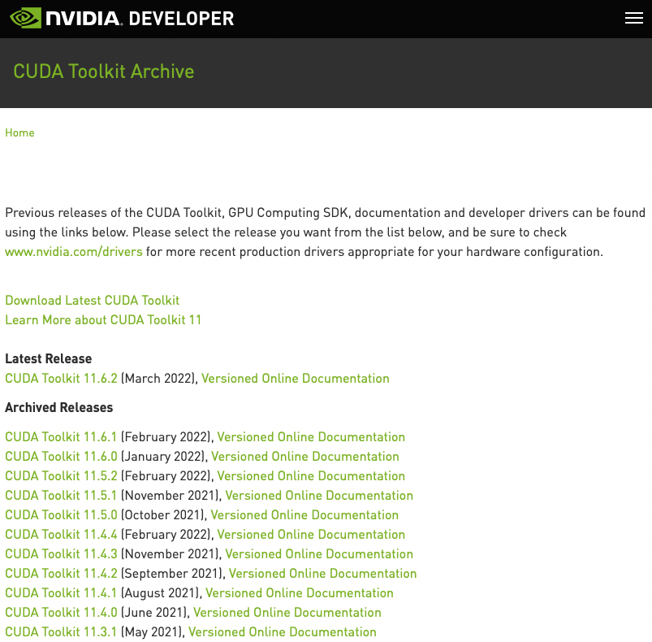Open CUDA Toolkit 11.4.3 link
Image resolution: width=652 pixels, height=642 pixels.
[x=61, y=554]
